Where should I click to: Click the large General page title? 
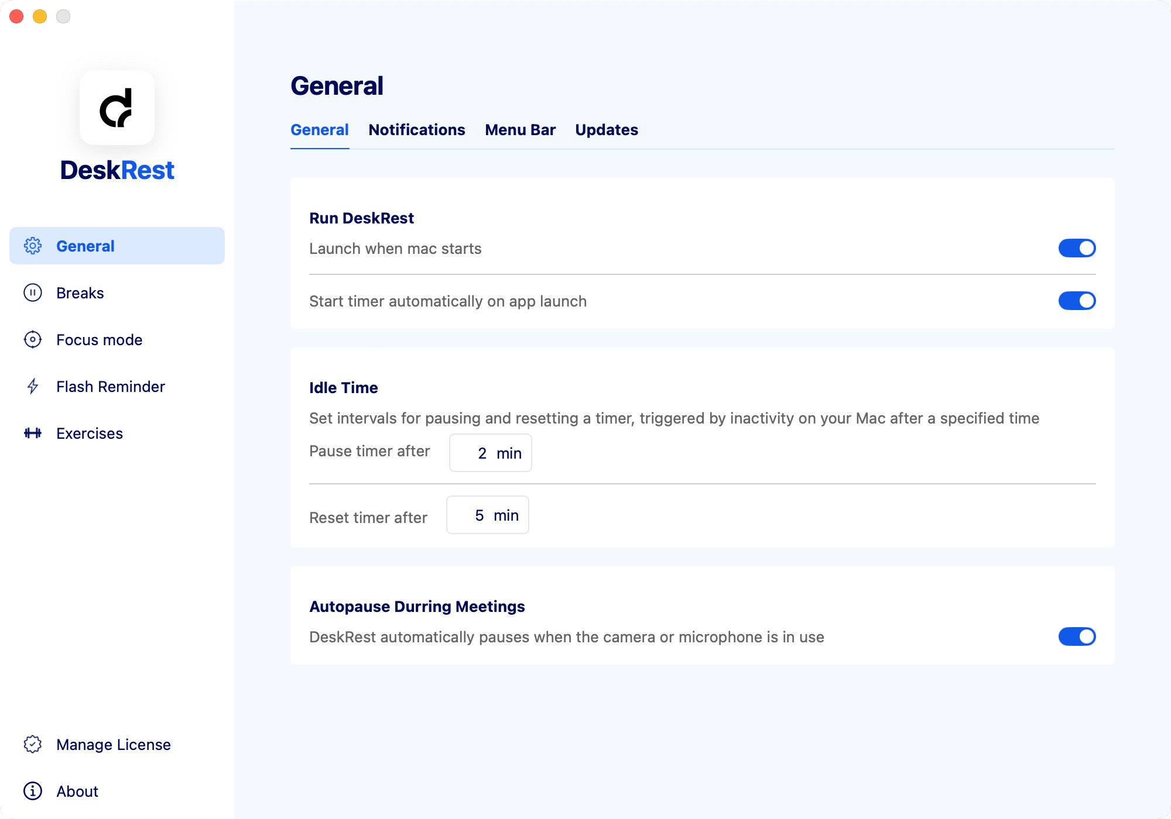pos(337,86)
